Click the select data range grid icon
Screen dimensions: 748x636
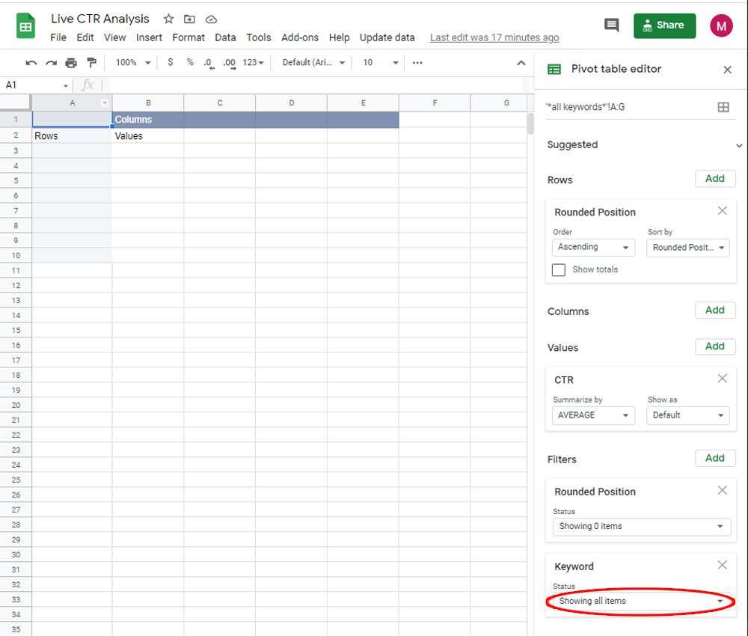pos(723,107)
